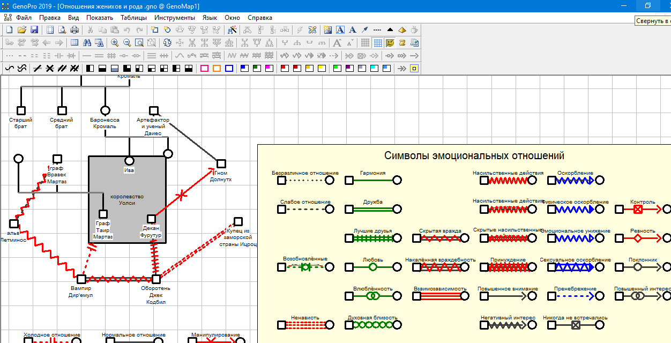Insert a picture using the image icon
The height and width of the screenshot is (343, 671).
click(x=327, y=30)
